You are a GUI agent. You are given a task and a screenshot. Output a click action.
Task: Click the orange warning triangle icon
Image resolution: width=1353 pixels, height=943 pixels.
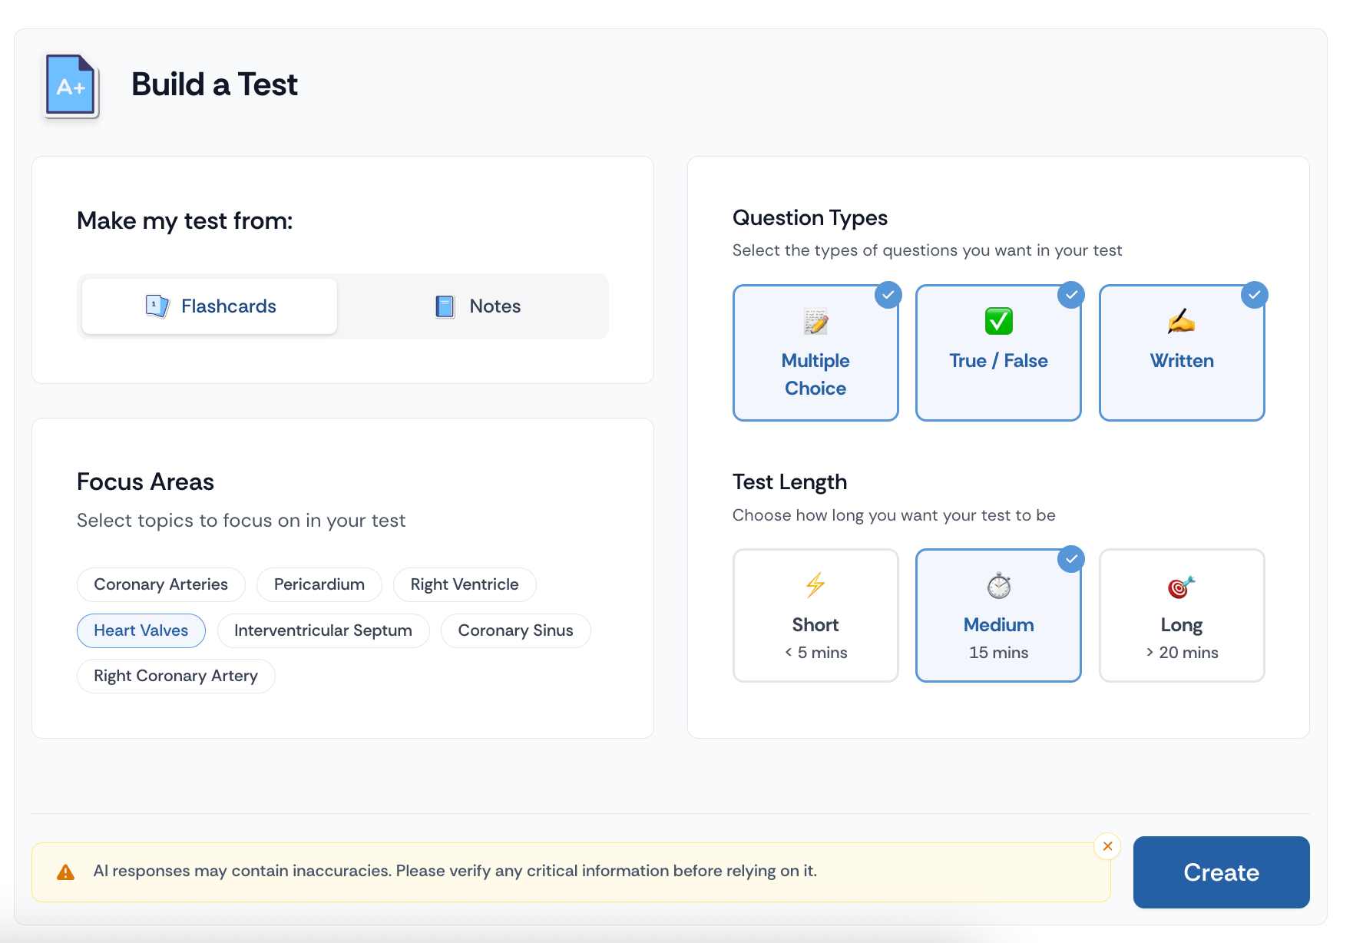[66, 872]
